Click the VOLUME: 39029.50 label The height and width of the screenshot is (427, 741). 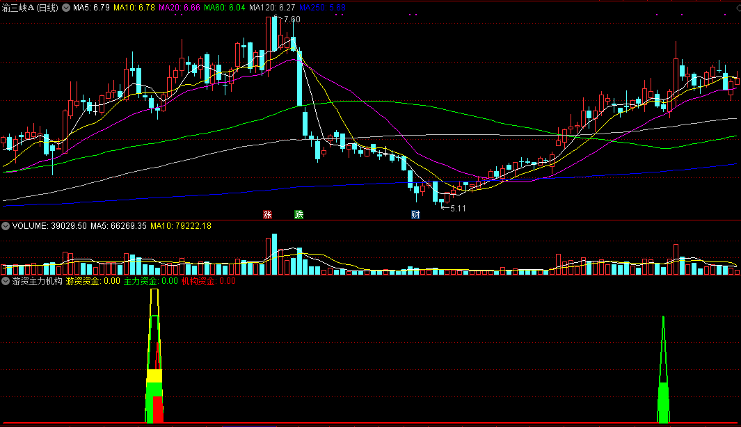(49, 226)
